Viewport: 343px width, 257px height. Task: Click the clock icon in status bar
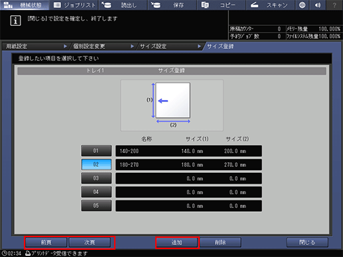click(4, 253)
